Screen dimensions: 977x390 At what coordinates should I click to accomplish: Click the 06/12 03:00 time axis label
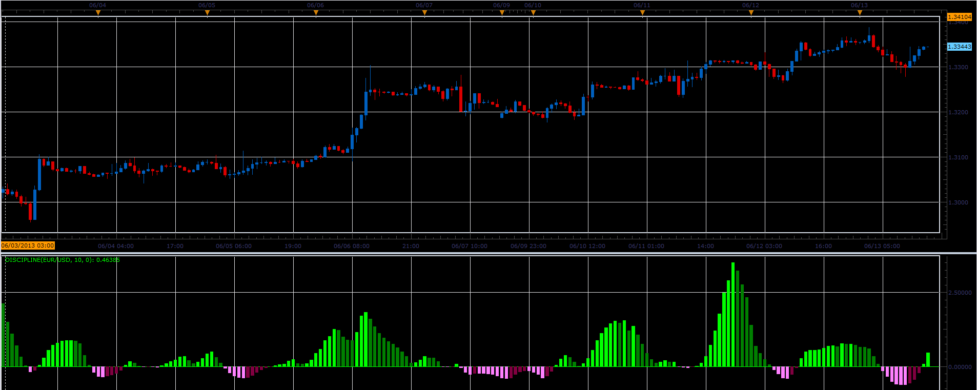(x=764, y=246)
